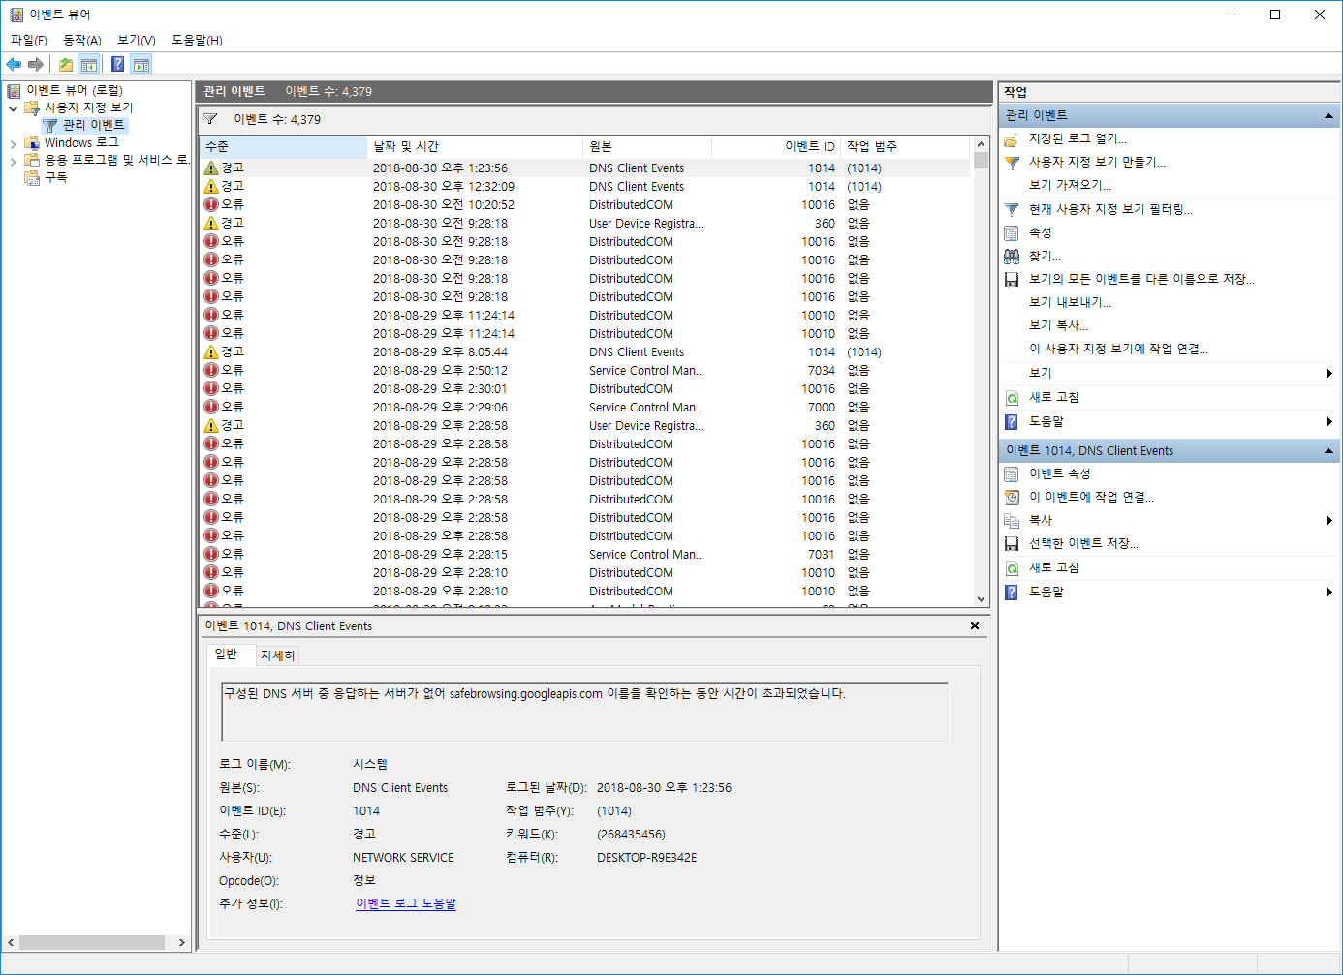This screenshot has width=1343, height=975.
Task: Click 이 사용자 지정 보기에 작업 연결
Action: [1118, 349]
